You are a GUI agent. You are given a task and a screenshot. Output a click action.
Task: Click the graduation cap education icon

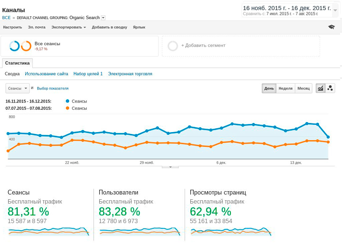click(x=332, y=27)
